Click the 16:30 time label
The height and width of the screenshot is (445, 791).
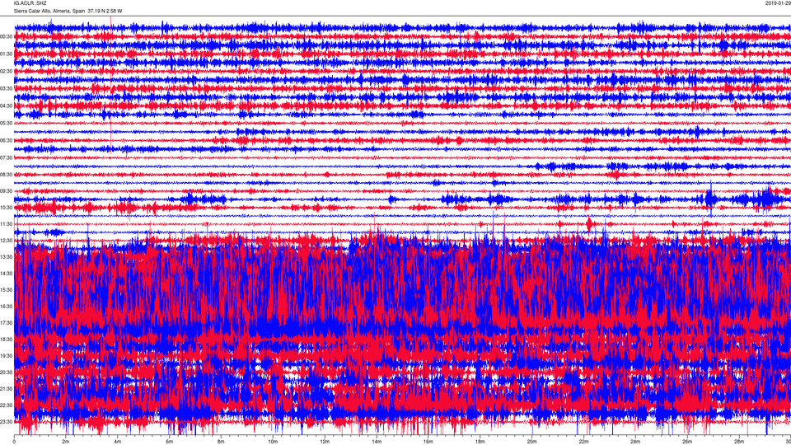tap(6, 307)
